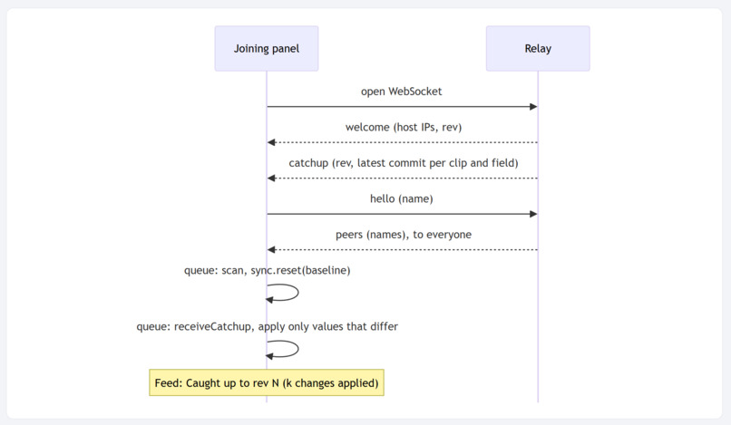The height and width of the screenshot is (425, 731).
Task: Click the yellow 'Feed: Caught up to rev N' note
Action: [x=267, y=382]
